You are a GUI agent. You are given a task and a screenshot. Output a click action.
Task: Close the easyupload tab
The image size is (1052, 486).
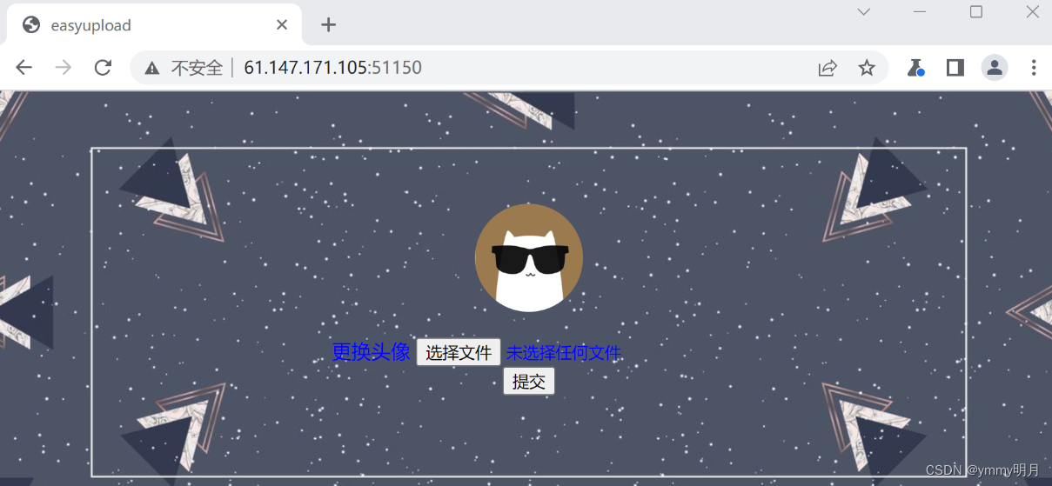[282, 25]
